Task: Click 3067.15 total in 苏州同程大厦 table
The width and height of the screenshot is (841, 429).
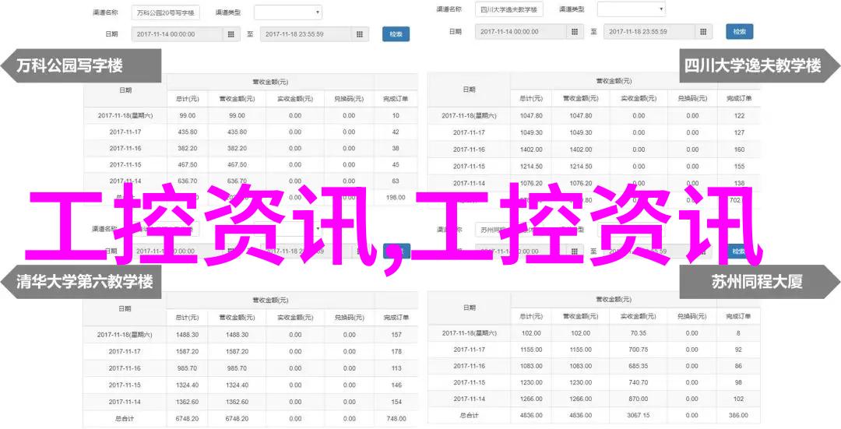Action: [639, 415]
